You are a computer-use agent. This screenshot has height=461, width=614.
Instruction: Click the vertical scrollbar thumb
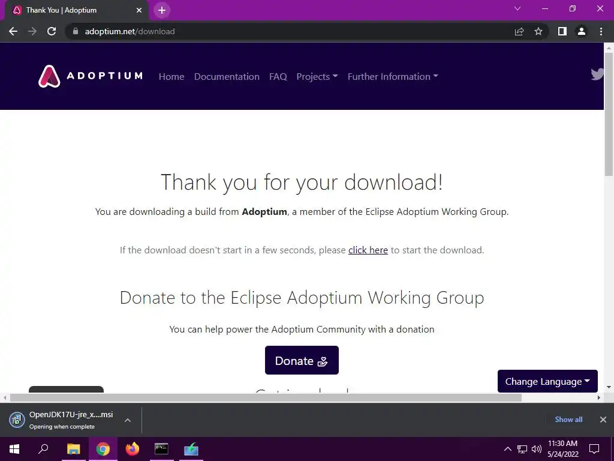[x=609, y=113]
